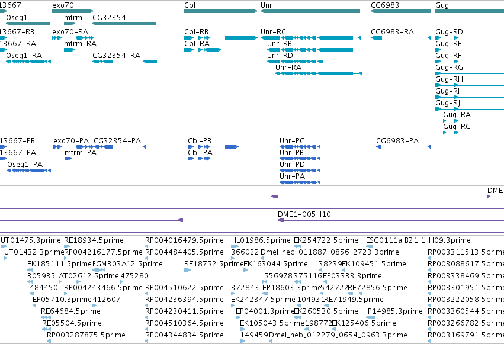The height and width of the screenshot is (344, 504).
Task: Click the Cbl-PA protein label
Action: [x=200, y=153]
